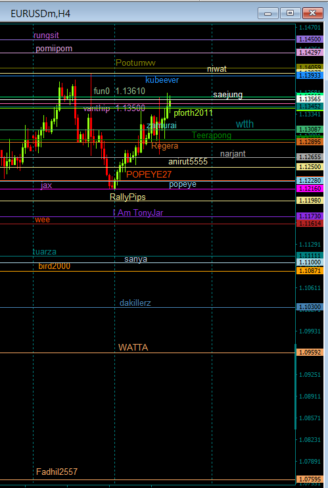The height and width of the screenshot is (488, 328).
Task: Click the EURUSDm,H4 window title
Action: coord(40,14)
